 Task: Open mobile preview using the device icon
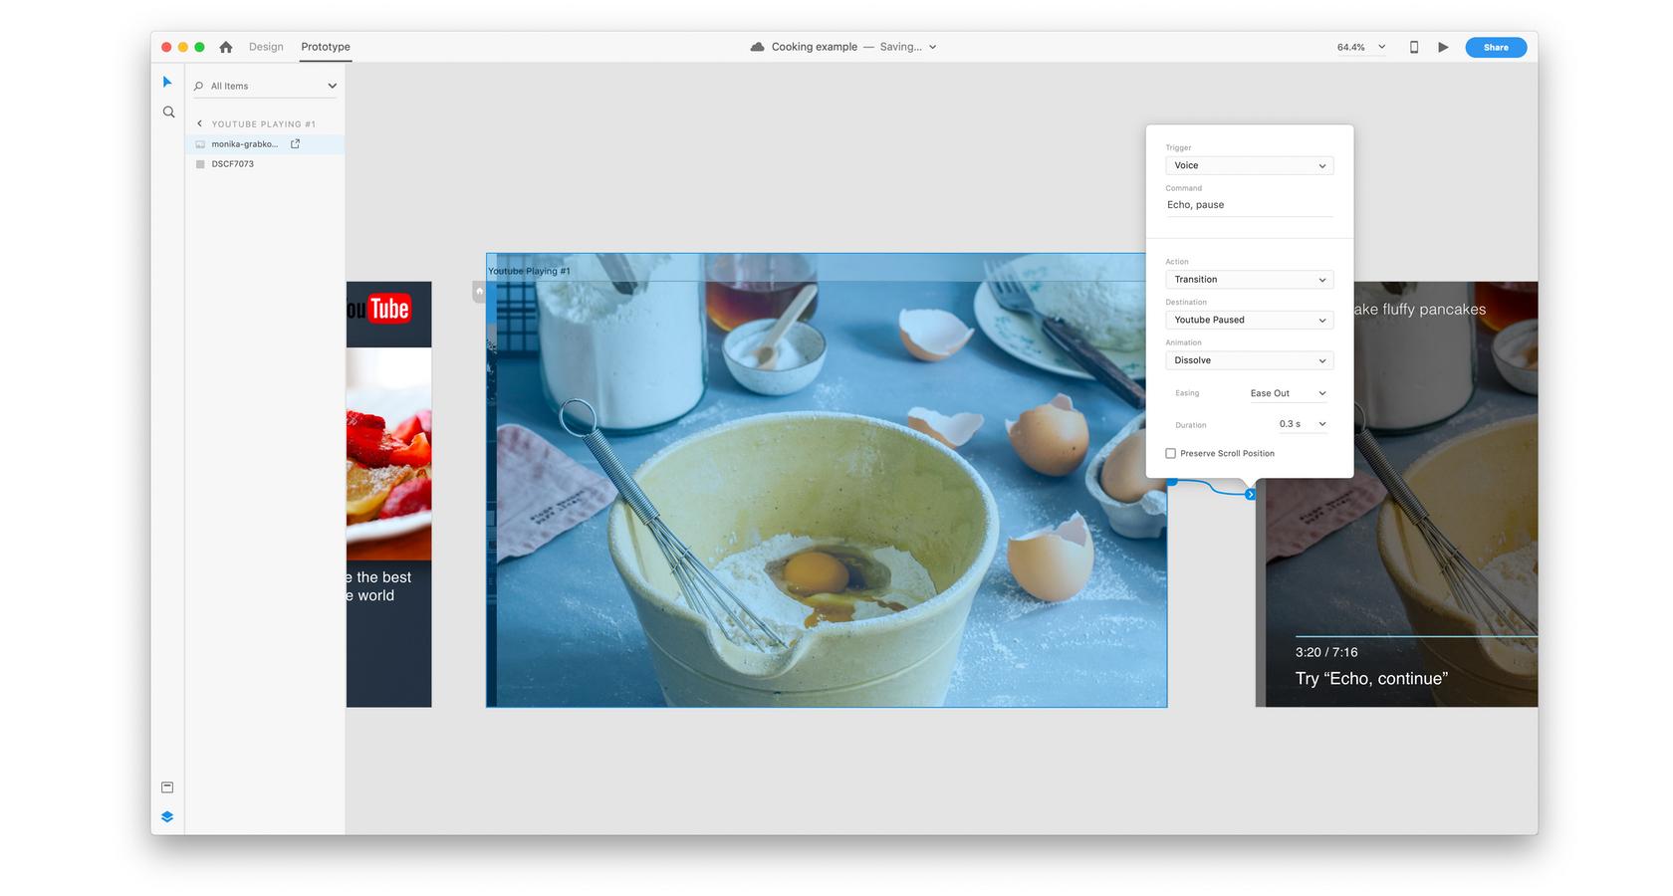tap(1413, 47)
